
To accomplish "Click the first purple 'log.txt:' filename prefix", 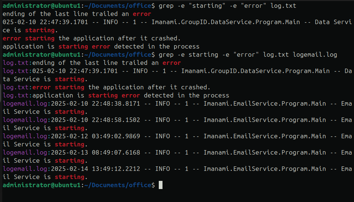I will tap(17, 63).
